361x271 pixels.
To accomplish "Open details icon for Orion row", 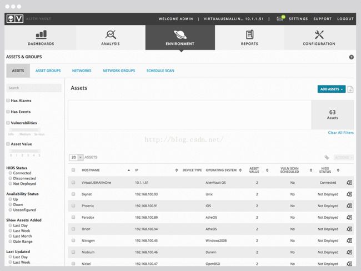I will tap(349, 229).
